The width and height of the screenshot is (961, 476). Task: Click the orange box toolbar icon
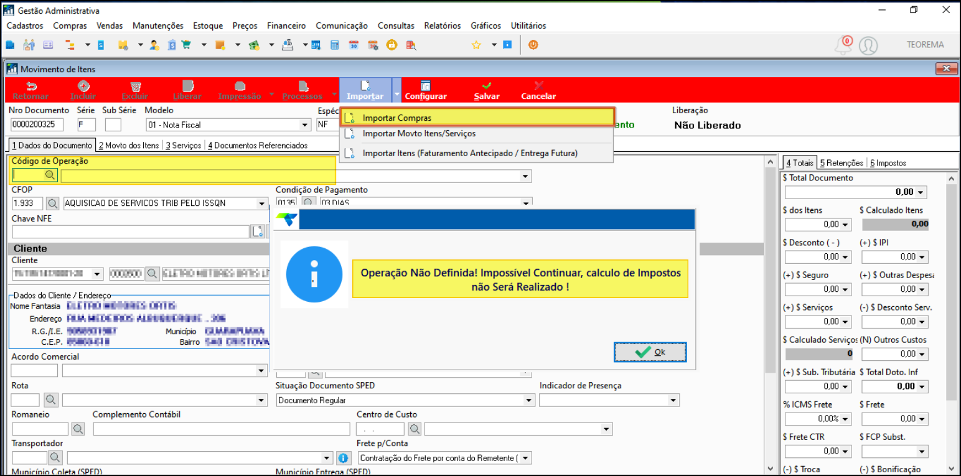pos(219,45)
